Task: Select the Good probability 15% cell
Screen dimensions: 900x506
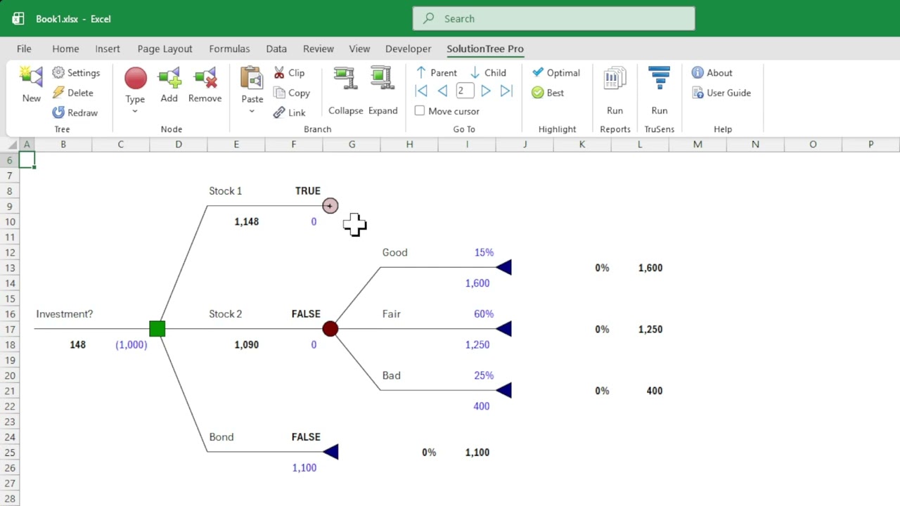Action: click(484, 252)
